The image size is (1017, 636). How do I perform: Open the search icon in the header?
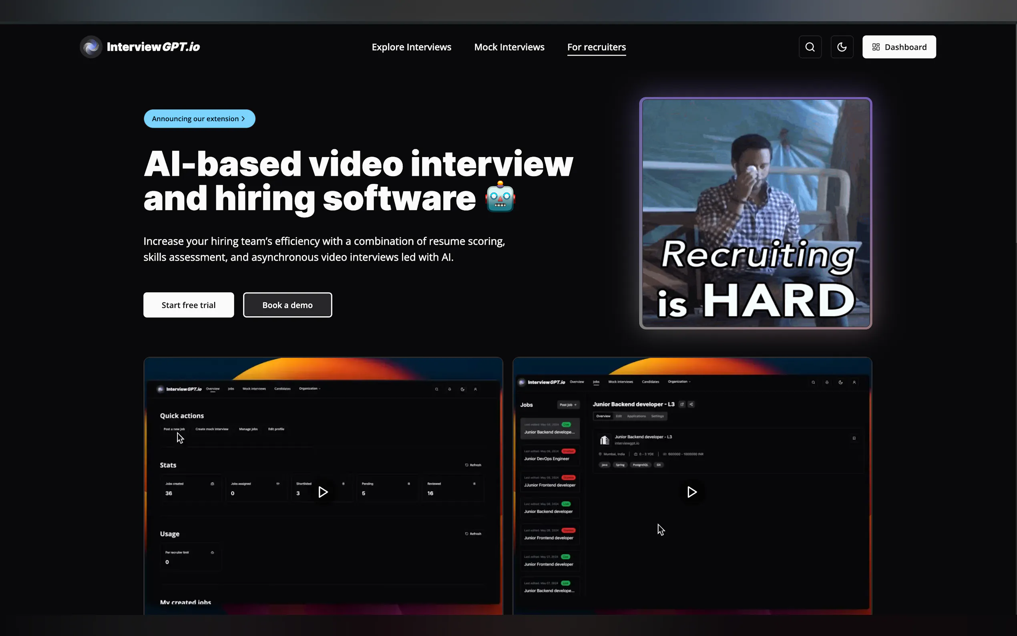coord(810,47)
